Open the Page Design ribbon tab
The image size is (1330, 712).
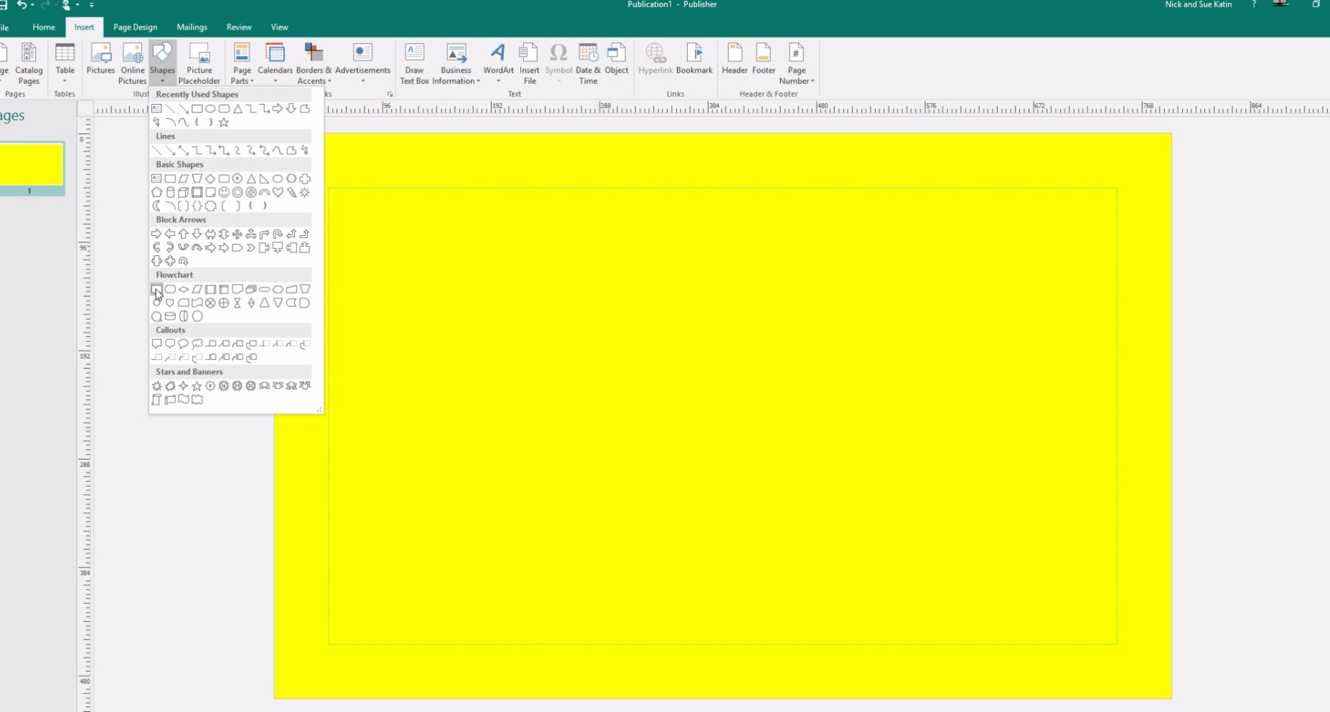pos(134,27)
